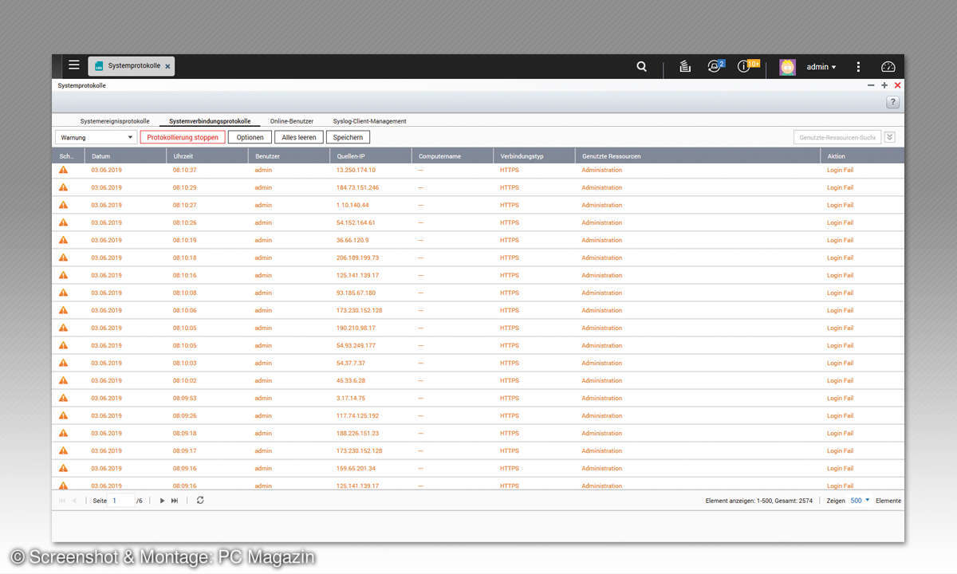Jump to the last page
Image resolution: width=957 pixels, height=574 pixels.
point(175,501)
